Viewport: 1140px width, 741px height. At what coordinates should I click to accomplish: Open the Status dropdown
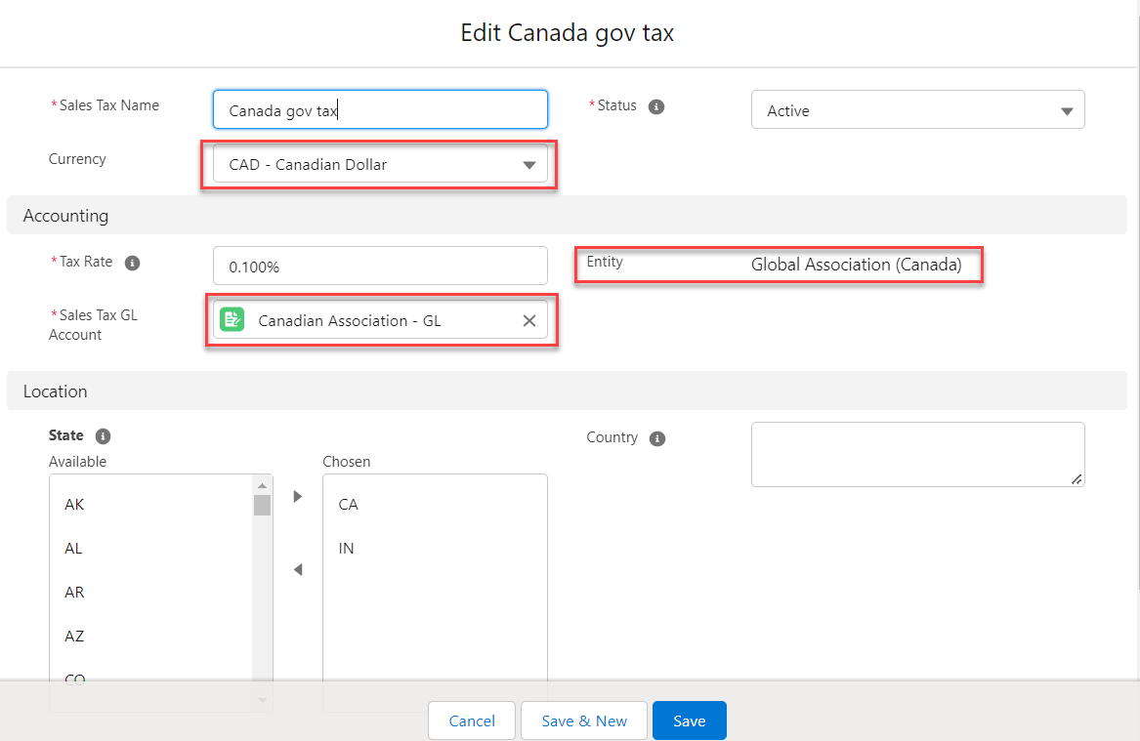[917, 110]
